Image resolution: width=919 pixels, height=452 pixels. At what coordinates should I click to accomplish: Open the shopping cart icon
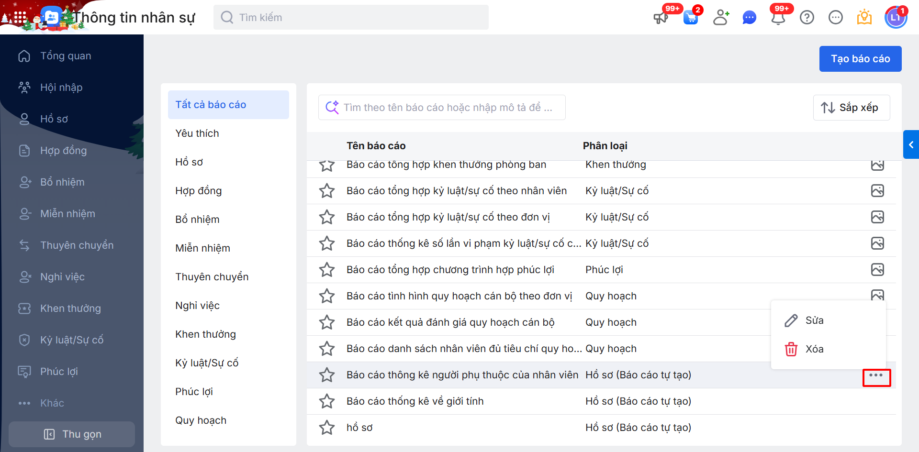tap(691, 18)
